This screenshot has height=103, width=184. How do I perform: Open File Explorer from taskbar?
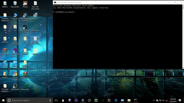point(129,100)
